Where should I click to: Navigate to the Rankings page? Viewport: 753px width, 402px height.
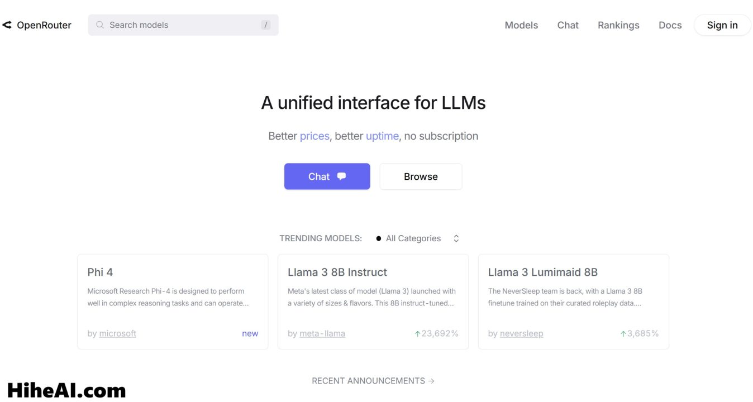click(618, 25)
